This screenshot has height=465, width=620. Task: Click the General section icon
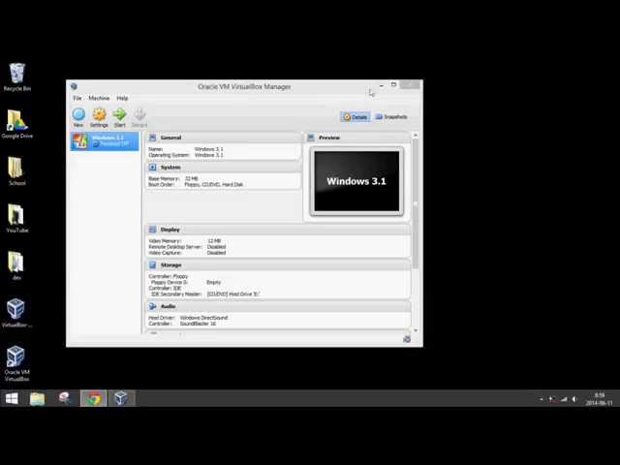[x=152, y=138]
